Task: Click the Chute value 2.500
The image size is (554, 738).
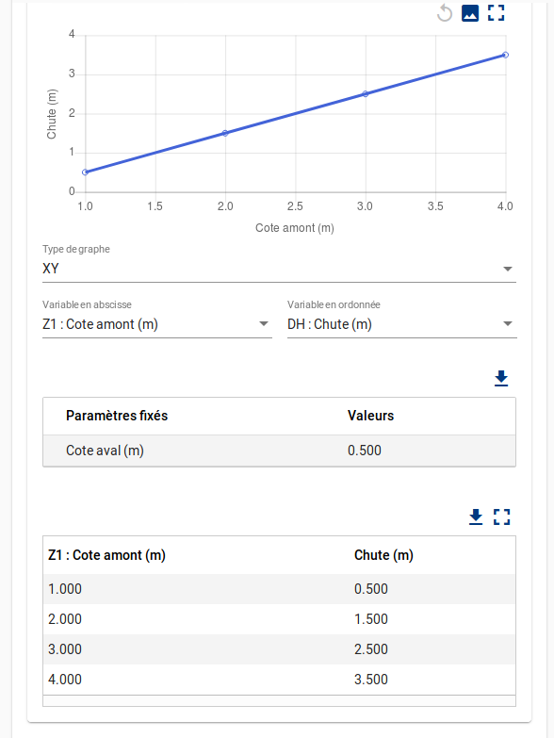Action: [371, 649]
